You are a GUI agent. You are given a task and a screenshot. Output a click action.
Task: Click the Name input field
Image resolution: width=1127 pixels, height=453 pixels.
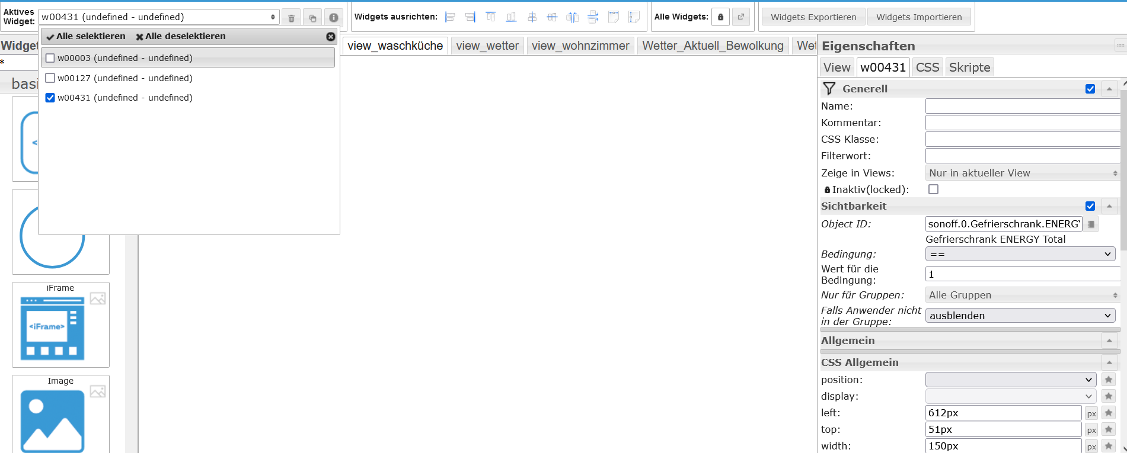(1023, 106)
